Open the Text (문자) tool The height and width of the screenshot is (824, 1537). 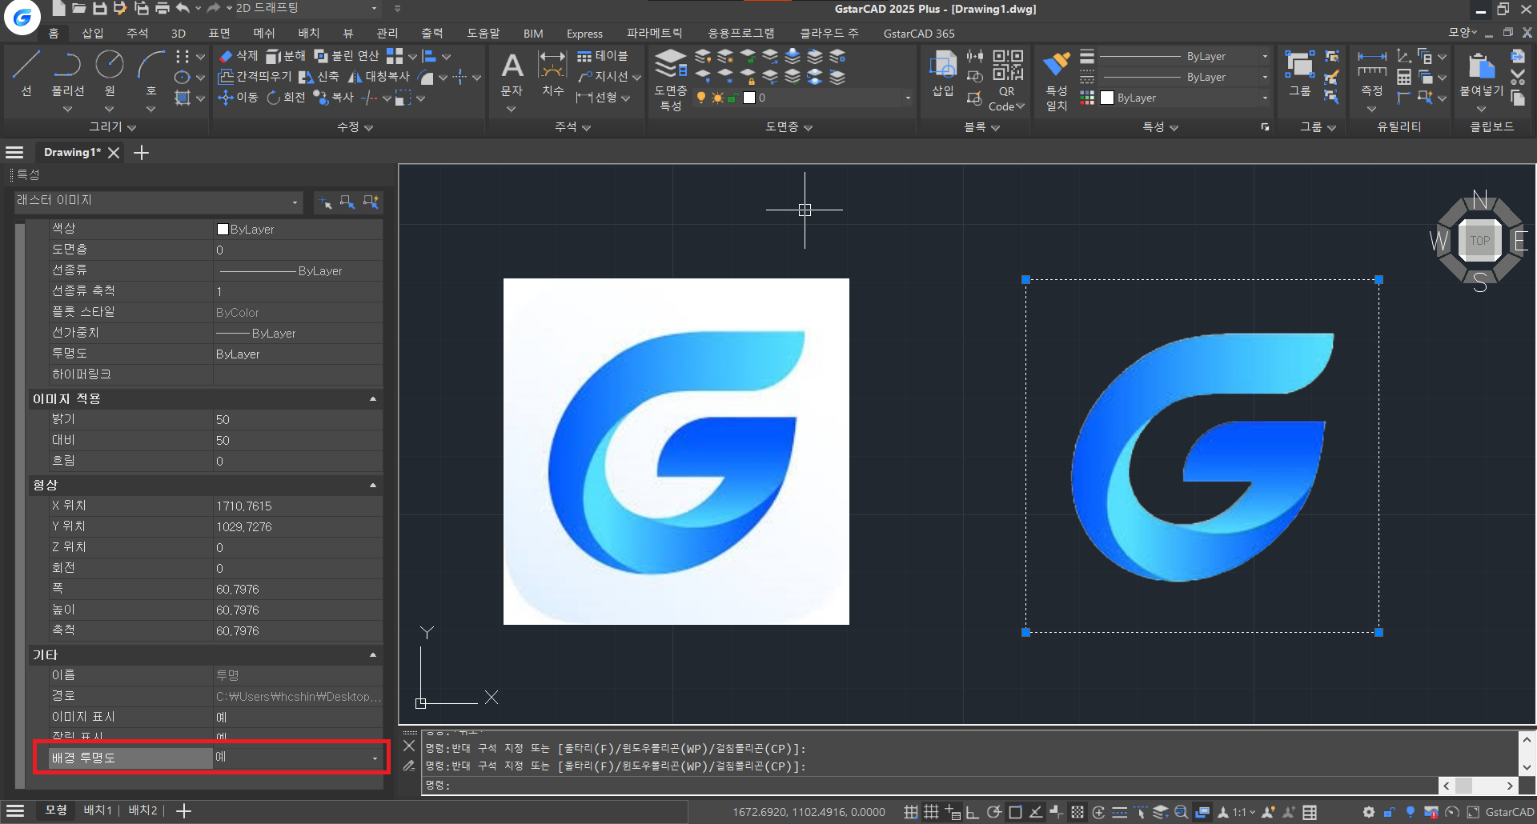(x=512, y=73)
